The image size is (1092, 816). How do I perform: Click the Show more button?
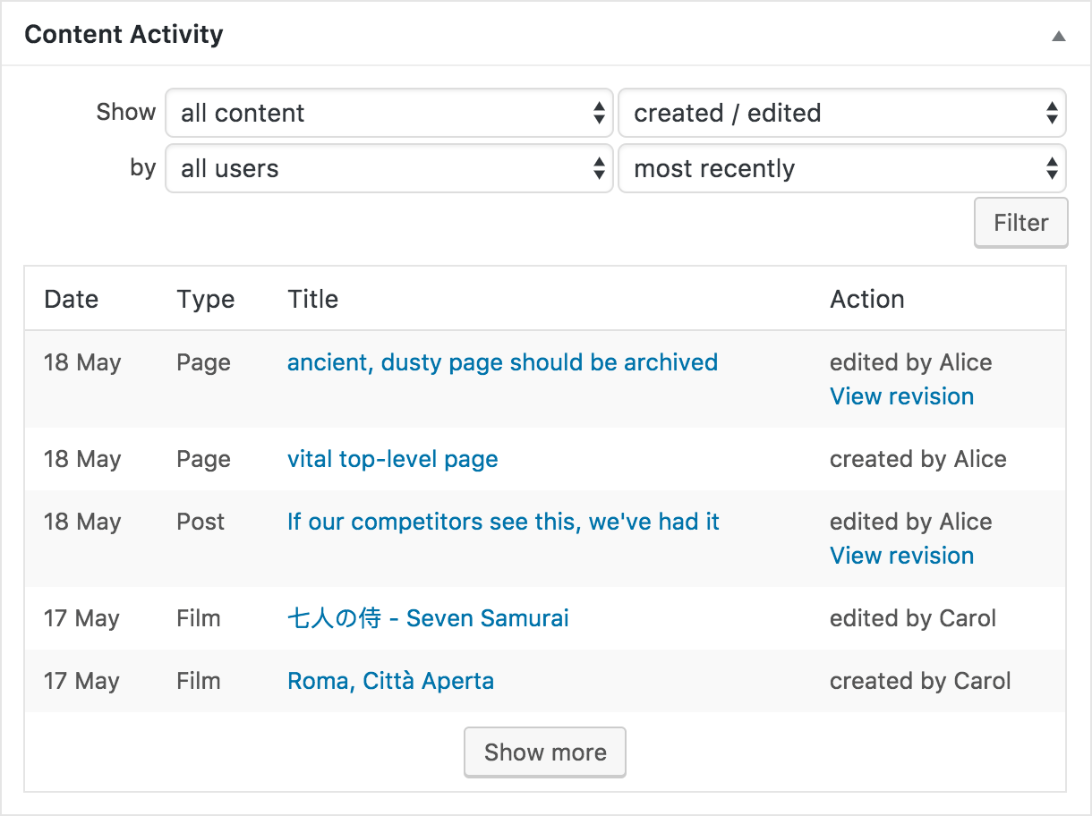[x=545, y=752]
